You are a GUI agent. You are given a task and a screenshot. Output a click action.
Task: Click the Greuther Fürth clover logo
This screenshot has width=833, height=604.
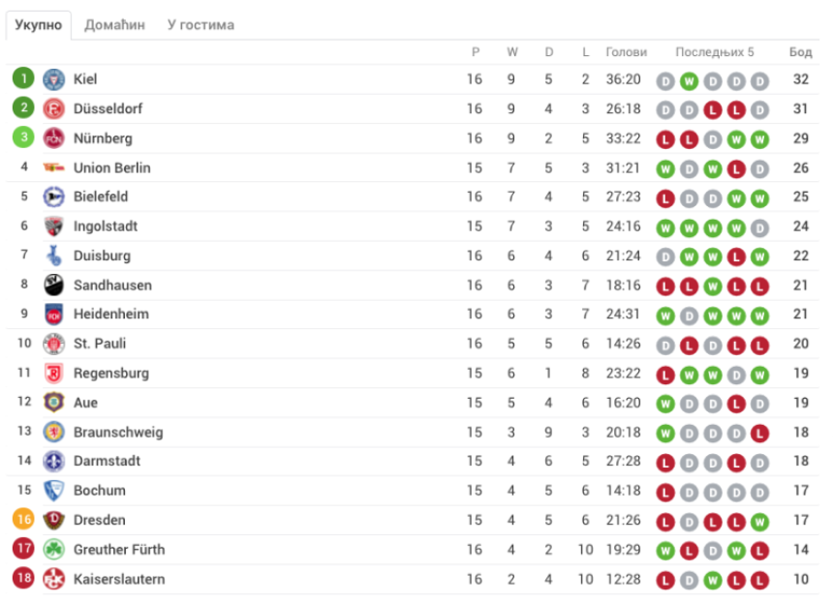[x=53, y=550]
